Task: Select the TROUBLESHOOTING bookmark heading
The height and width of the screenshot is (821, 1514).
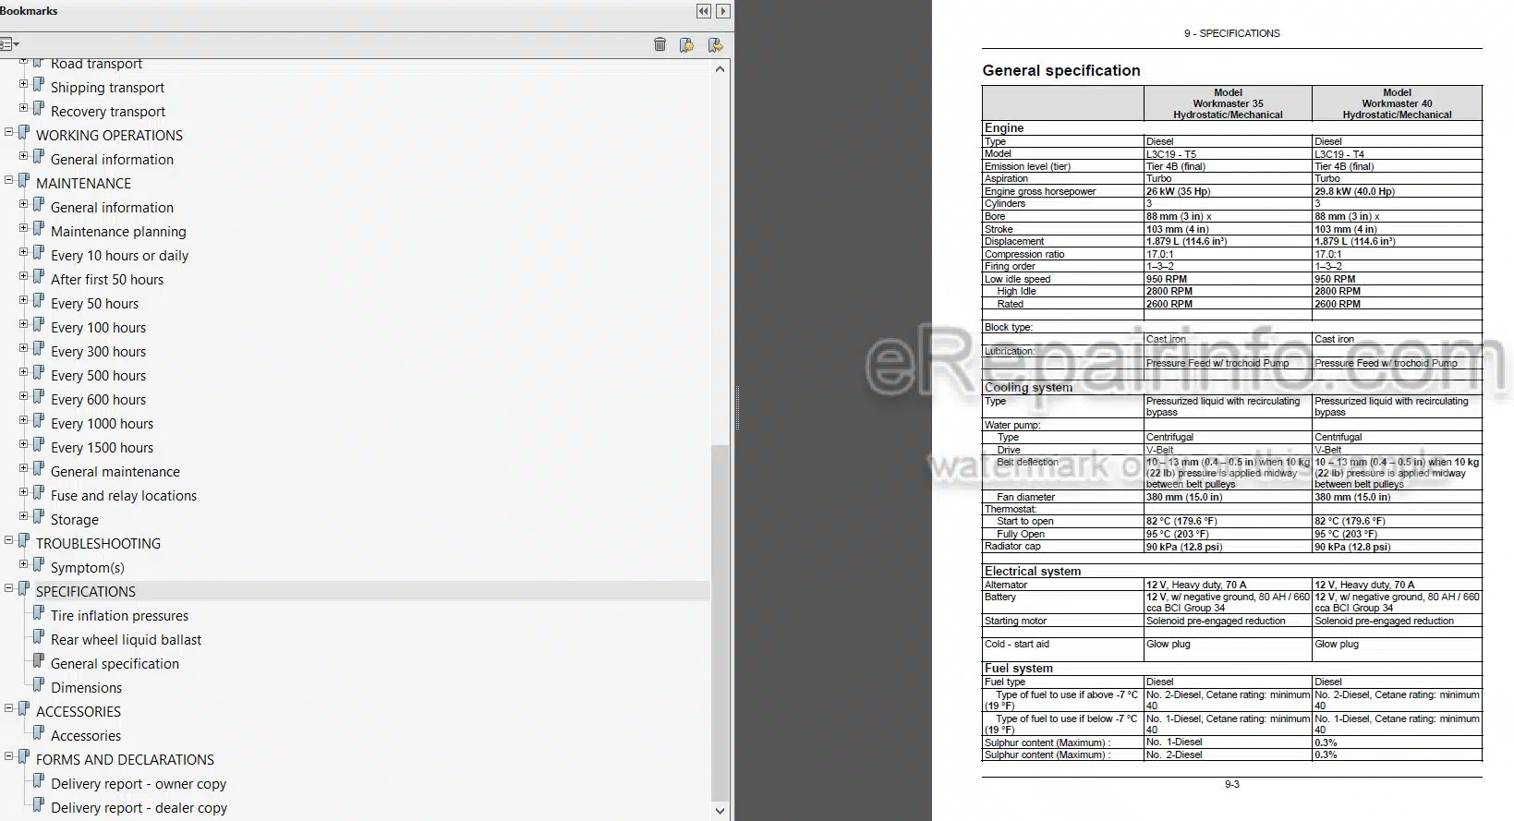Action: [98, 544]
